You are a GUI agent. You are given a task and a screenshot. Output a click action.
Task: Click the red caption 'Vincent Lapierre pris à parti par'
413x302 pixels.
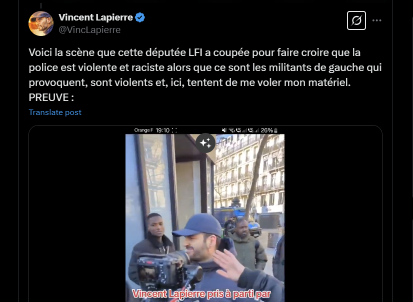click(x=201, y=294)
